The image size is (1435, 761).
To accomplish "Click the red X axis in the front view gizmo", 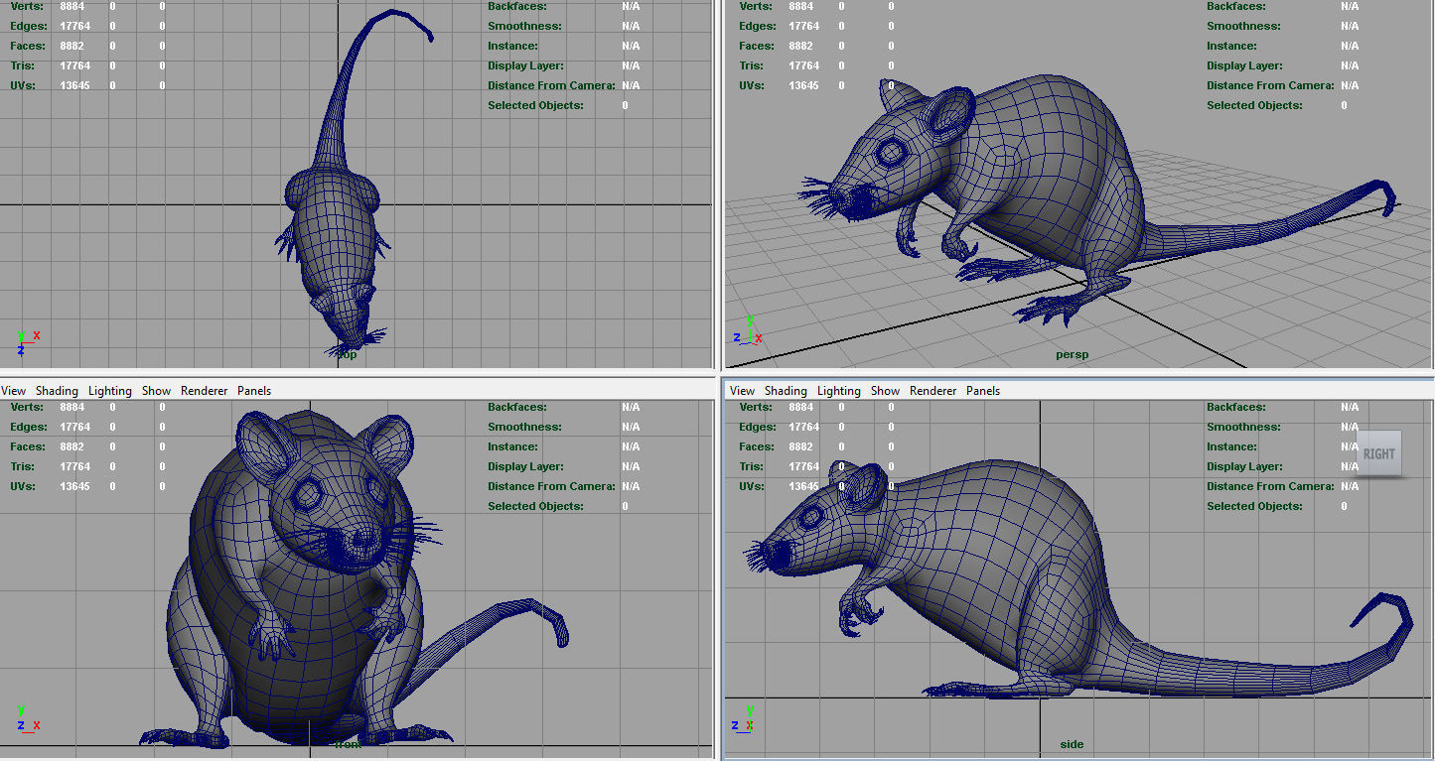I will coord(37,725).
